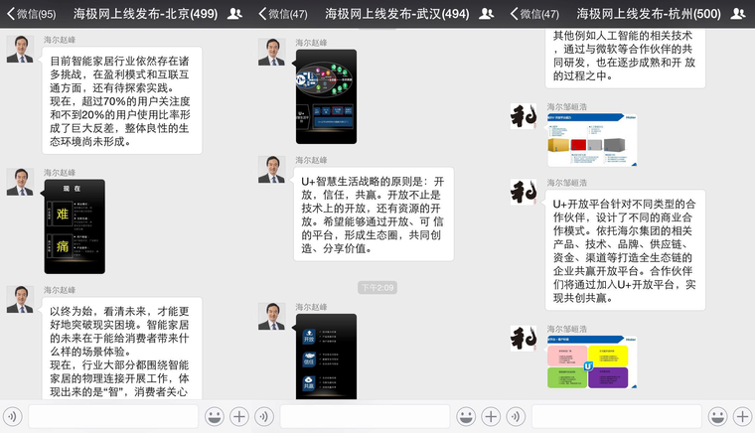Open 海尔邹岷浩's colorful four-quadrant slide image
This screenshot has height=433, width=755.
pos(592,361)
